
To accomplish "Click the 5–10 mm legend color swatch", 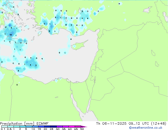I will click(29, 127).
